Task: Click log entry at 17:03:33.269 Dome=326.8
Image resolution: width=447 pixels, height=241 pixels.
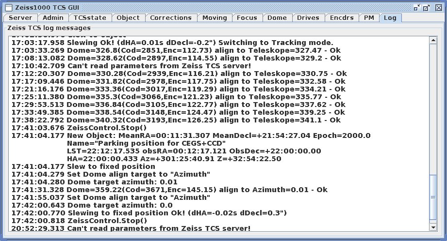Action: [176, 50]
